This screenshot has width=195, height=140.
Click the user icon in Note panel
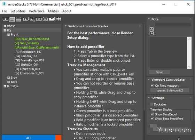151,29
